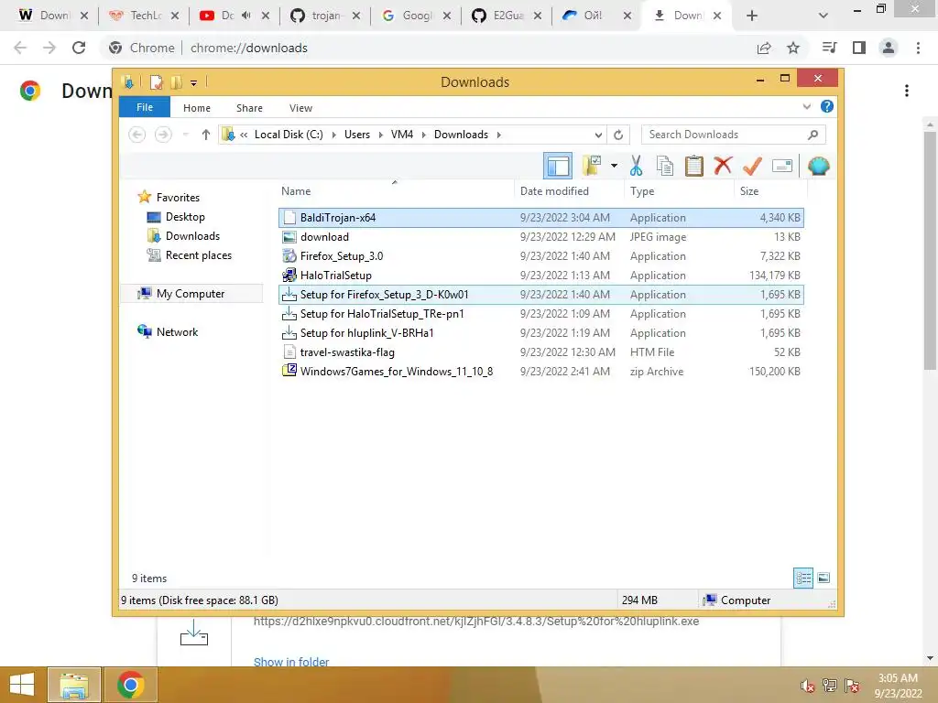Open Explorer help question mark
This screenshot has height=703, width=938.
pyautogui.click(x=827, y=106)
